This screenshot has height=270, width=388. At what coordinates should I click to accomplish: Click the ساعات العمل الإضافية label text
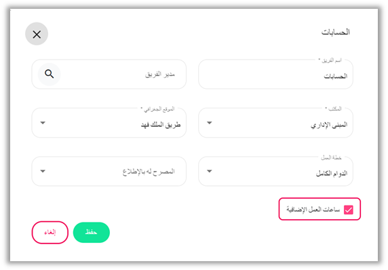click(x=313, y=210)
